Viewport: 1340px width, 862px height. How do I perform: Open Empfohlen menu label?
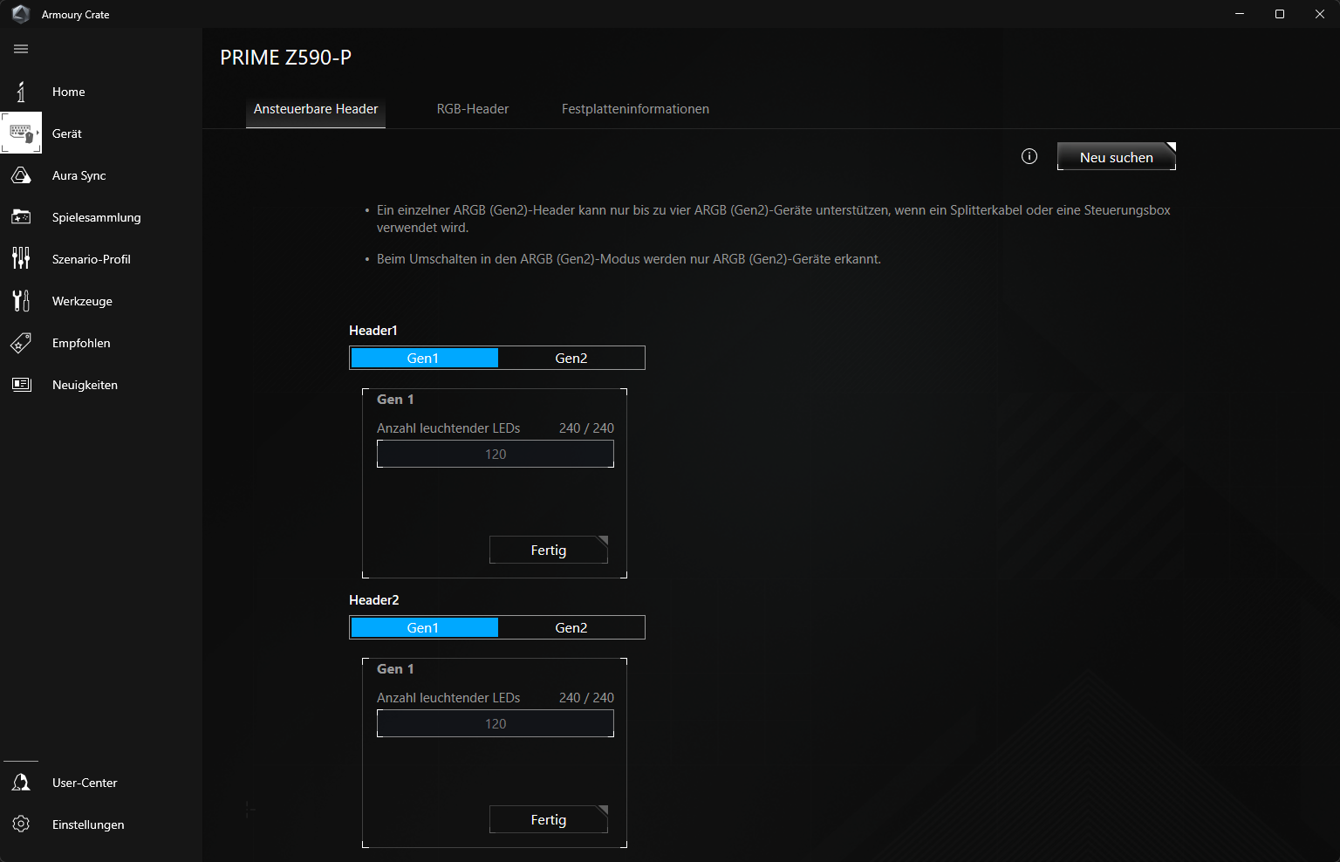pyautogui.click(x=81, y=343)
